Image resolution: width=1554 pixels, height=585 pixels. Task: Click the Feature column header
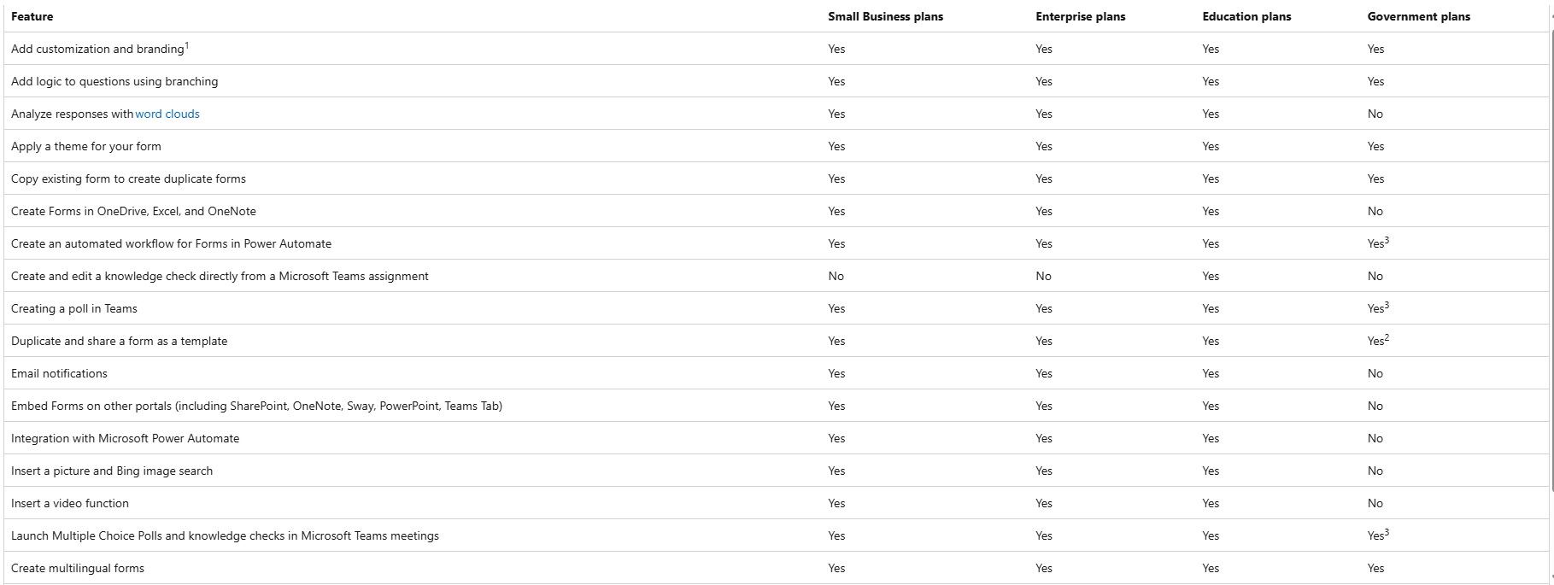tap(32, 16)
